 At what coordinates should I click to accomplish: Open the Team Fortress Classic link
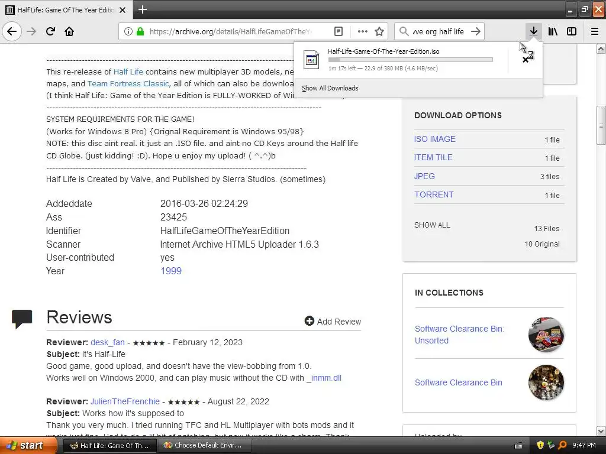click(128, 84)
